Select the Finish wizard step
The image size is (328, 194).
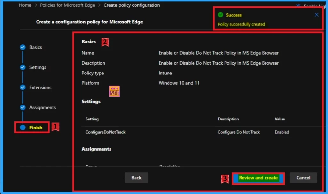(x=36, y=128)
